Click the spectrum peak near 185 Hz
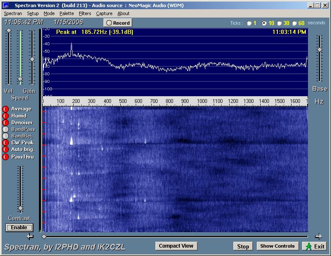The height and width of the screenshot is (256, 331). pos(71,49)
